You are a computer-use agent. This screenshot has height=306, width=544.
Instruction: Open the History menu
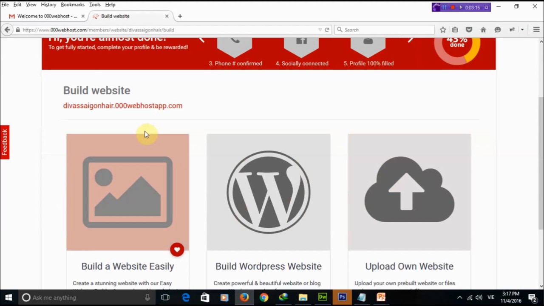coord(48,4)
